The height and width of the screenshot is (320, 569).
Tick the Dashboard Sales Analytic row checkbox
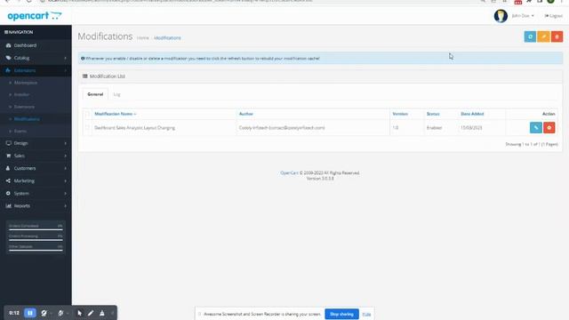(x=87, y=128)
